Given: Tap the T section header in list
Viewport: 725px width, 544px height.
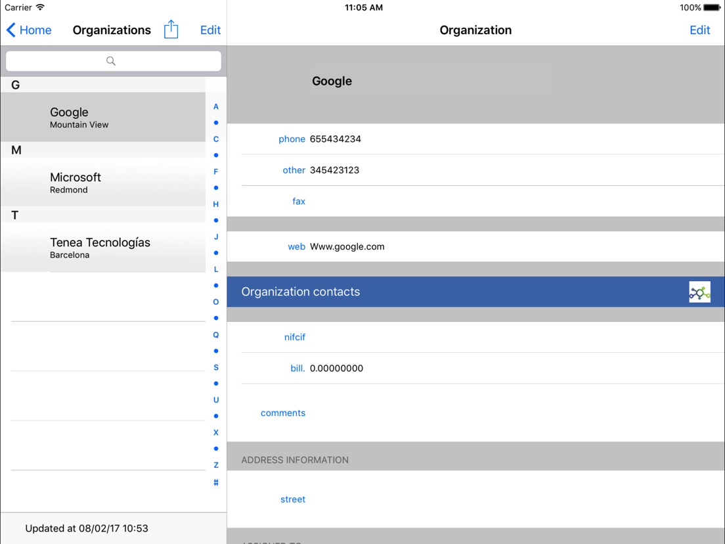Looking at the screenshot, I should [103, 215].
